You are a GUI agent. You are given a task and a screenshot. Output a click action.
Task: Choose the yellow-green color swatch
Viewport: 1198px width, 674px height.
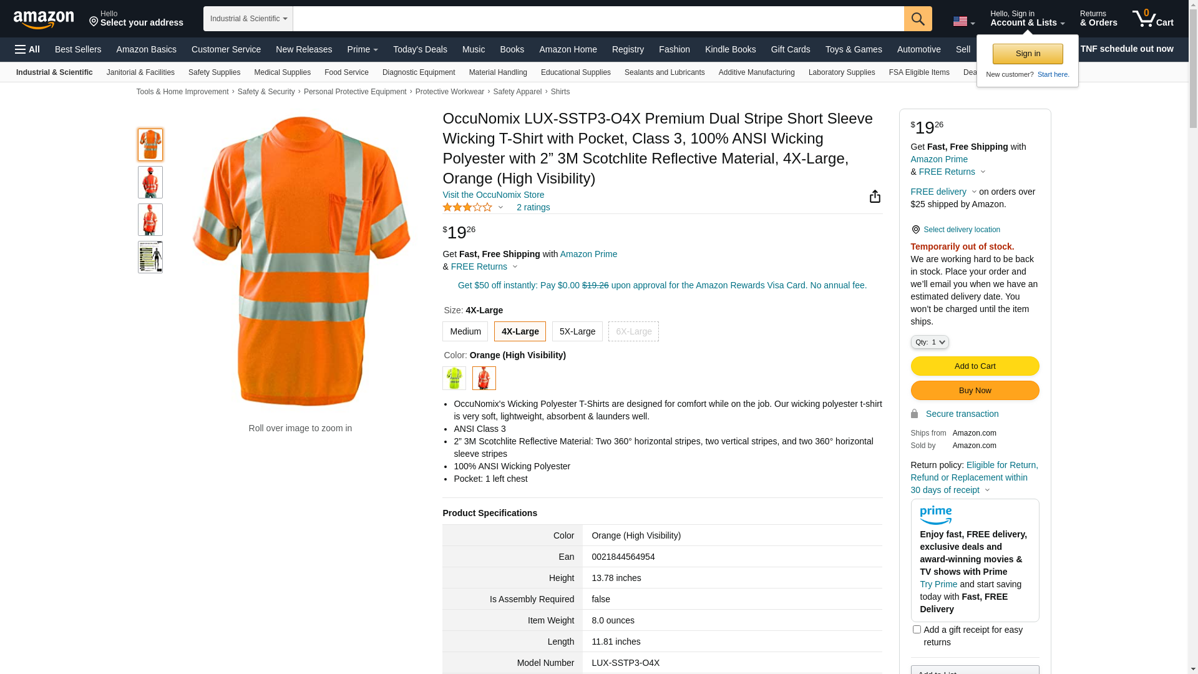pyautogui.click(x=454, y=378)
